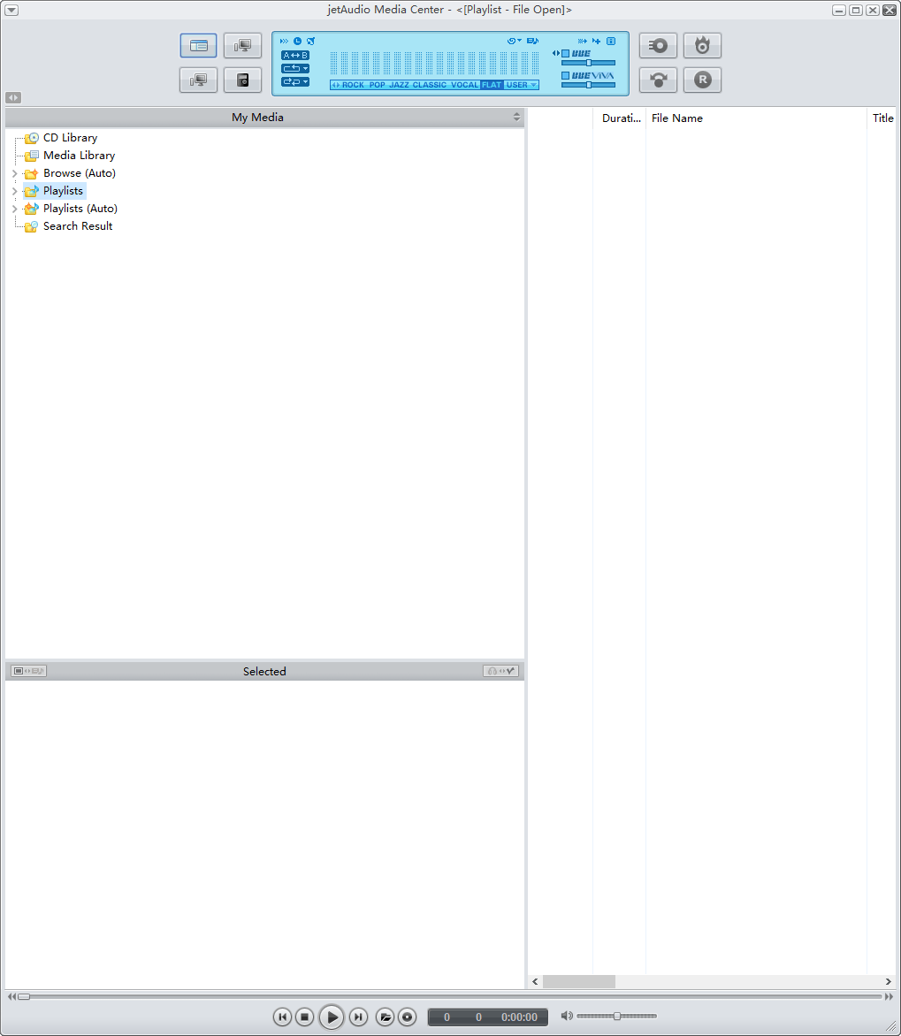This screenshot has height=1036, width=901.
Task: Expand the Browse (Auto) tree node
Action: [14, 173]
